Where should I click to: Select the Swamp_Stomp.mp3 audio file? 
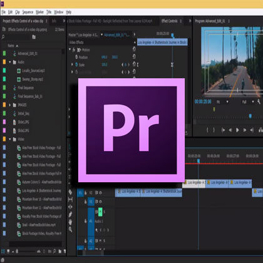click(x=33, y=80)
